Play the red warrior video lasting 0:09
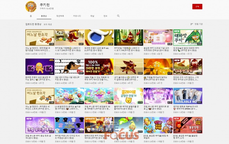Viewport: 229px width, 144px height. (129, 67)
